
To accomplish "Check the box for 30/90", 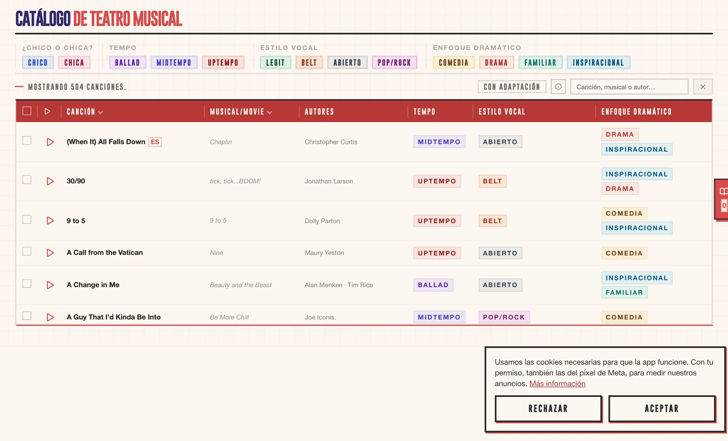I will (27, 180).
